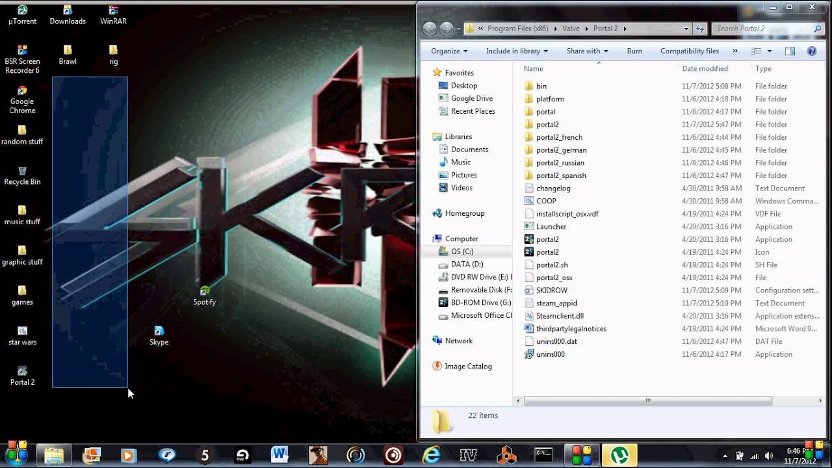Select the Skype desktop icon

[159, 336]
